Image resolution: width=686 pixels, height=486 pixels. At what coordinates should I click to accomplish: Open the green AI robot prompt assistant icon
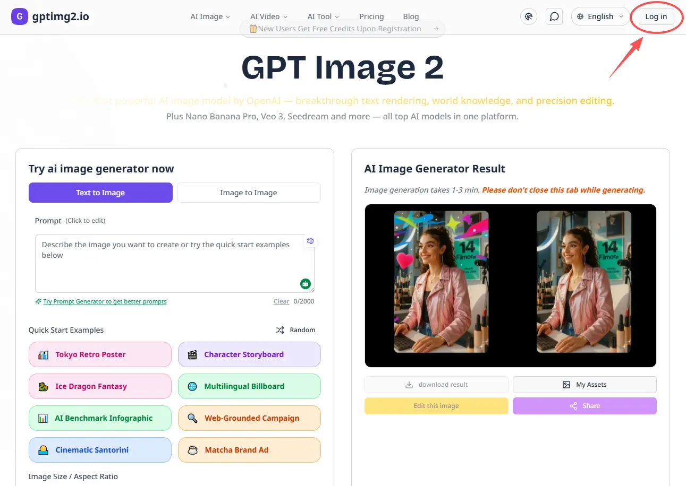306,284
